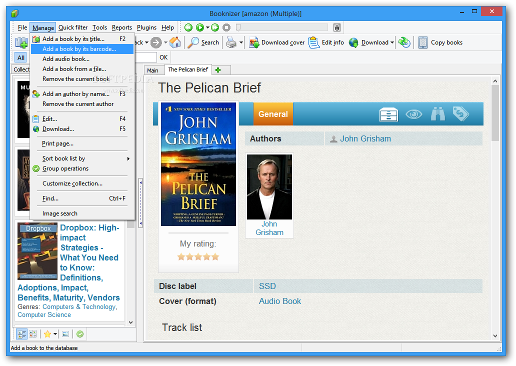The image size is (516, 366).
Task: Click the Pelican Brief cover thumbnail
Action: click(198, 164)
